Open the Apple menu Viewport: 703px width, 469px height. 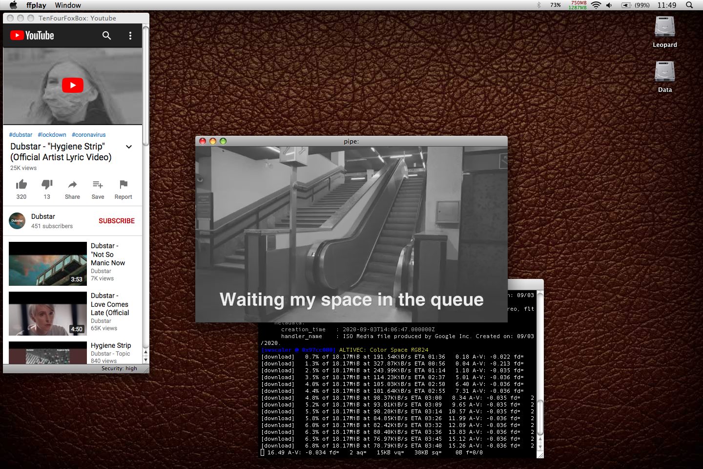pos(14,5)
